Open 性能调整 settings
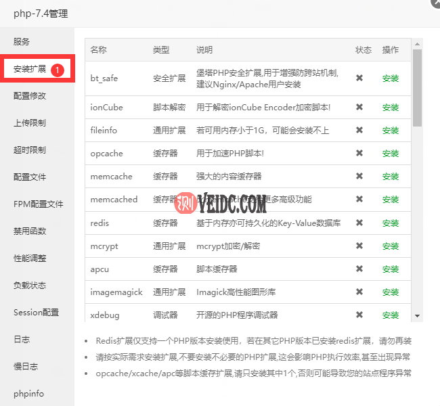The image size is (440, 406). 30,258
